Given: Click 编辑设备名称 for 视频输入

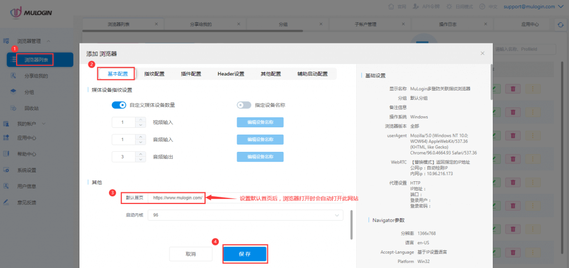Looking at the screenshot, I should (x=260, y=122).
